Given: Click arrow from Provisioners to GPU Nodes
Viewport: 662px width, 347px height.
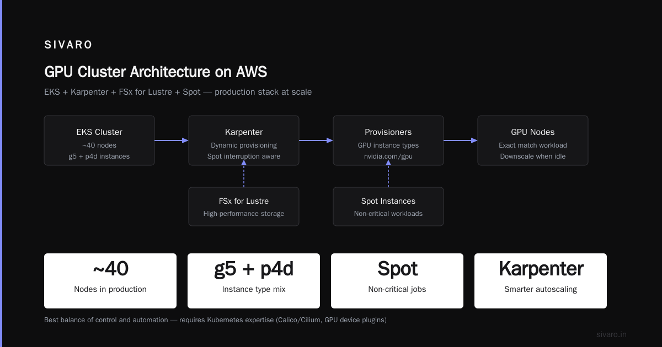Looking at the screenshot, I should [x=461, y=140].
